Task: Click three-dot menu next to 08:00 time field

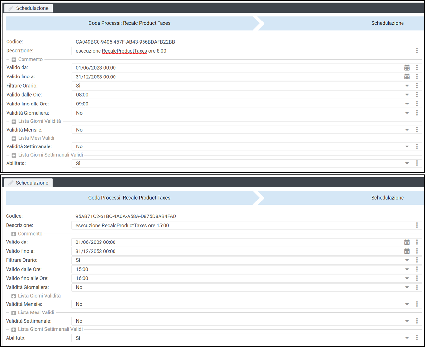Action: [417, 95]
